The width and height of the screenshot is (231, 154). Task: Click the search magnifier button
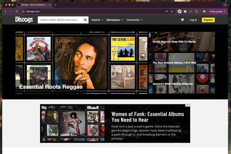click(85, 20)
